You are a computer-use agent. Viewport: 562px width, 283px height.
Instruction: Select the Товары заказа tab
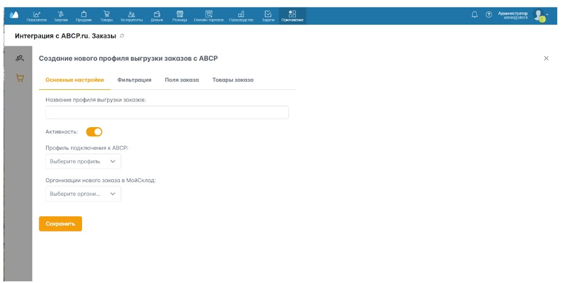[x=233, y=80]
